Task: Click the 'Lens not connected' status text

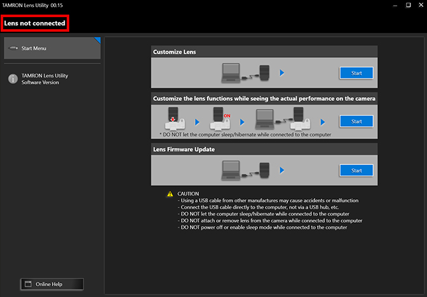Action: tap(34, 23)
